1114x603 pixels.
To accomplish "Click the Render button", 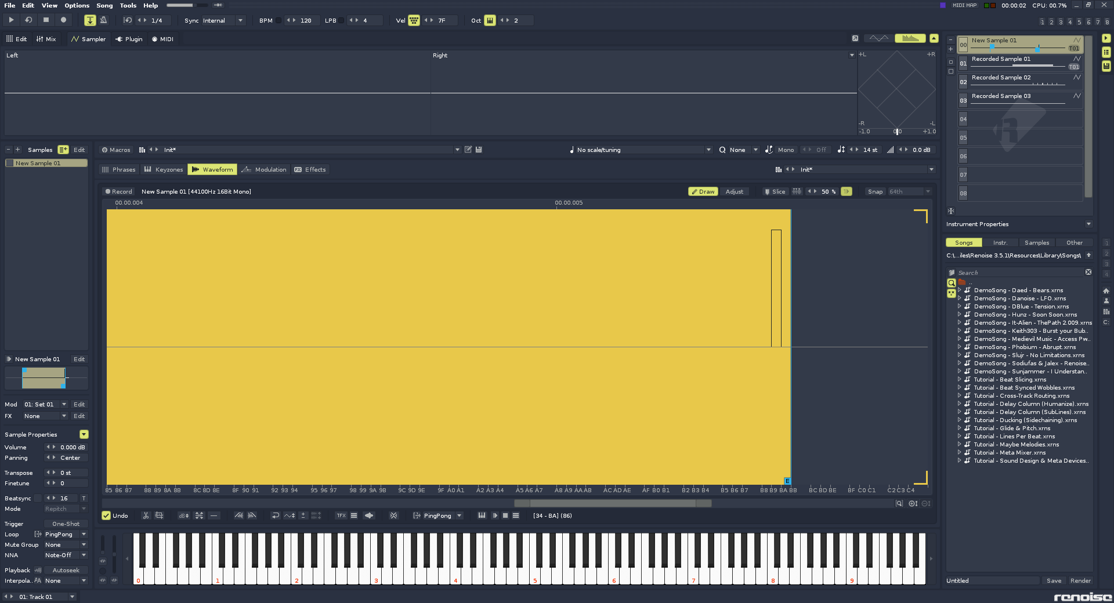I will 1080,581.
